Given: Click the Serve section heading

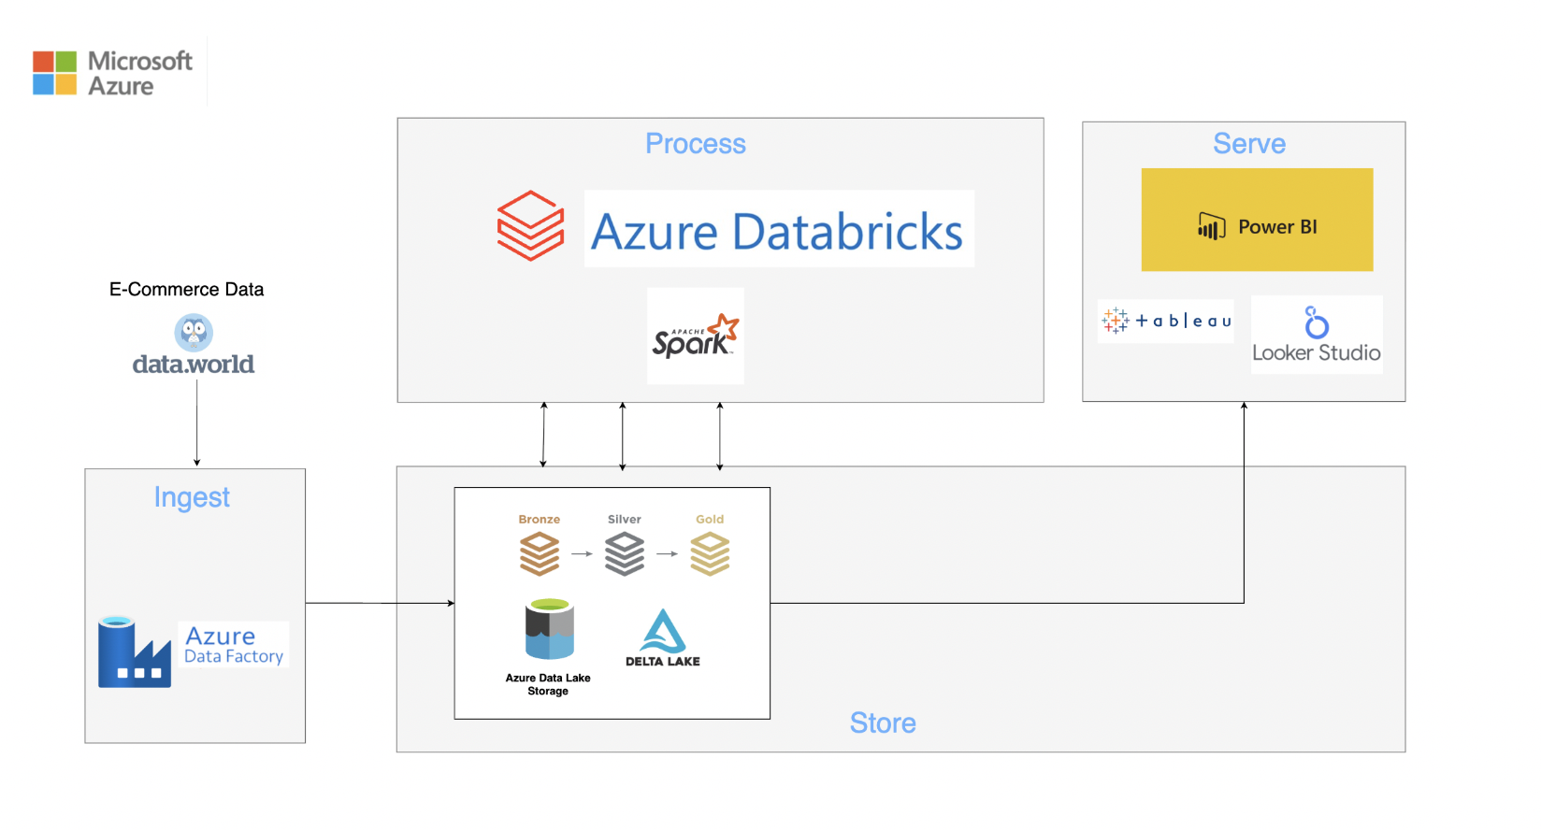Looking at the screenshot, I should (x=1249, y=143).
